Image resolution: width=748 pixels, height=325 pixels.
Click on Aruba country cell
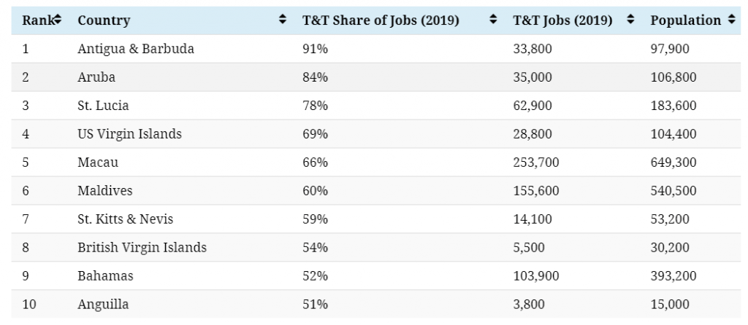[x=96, y=77]
